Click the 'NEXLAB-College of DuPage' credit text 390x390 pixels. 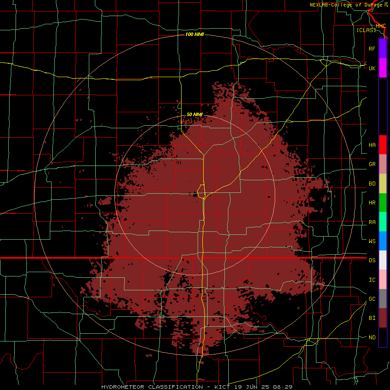point(347,5)
